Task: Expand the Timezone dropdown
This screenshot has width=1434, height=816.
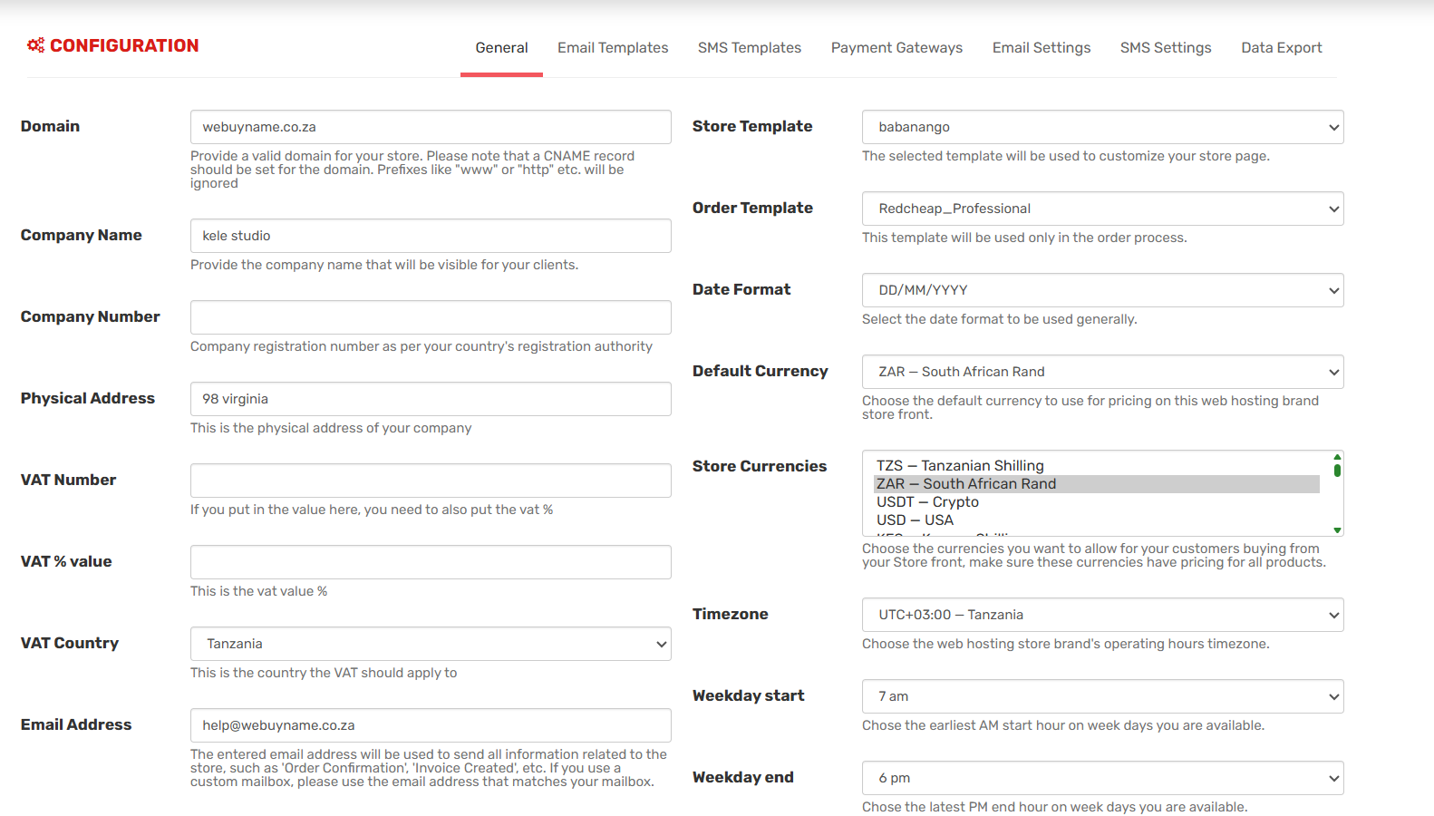Action: pyautogui.click(x=1103, y=615)
